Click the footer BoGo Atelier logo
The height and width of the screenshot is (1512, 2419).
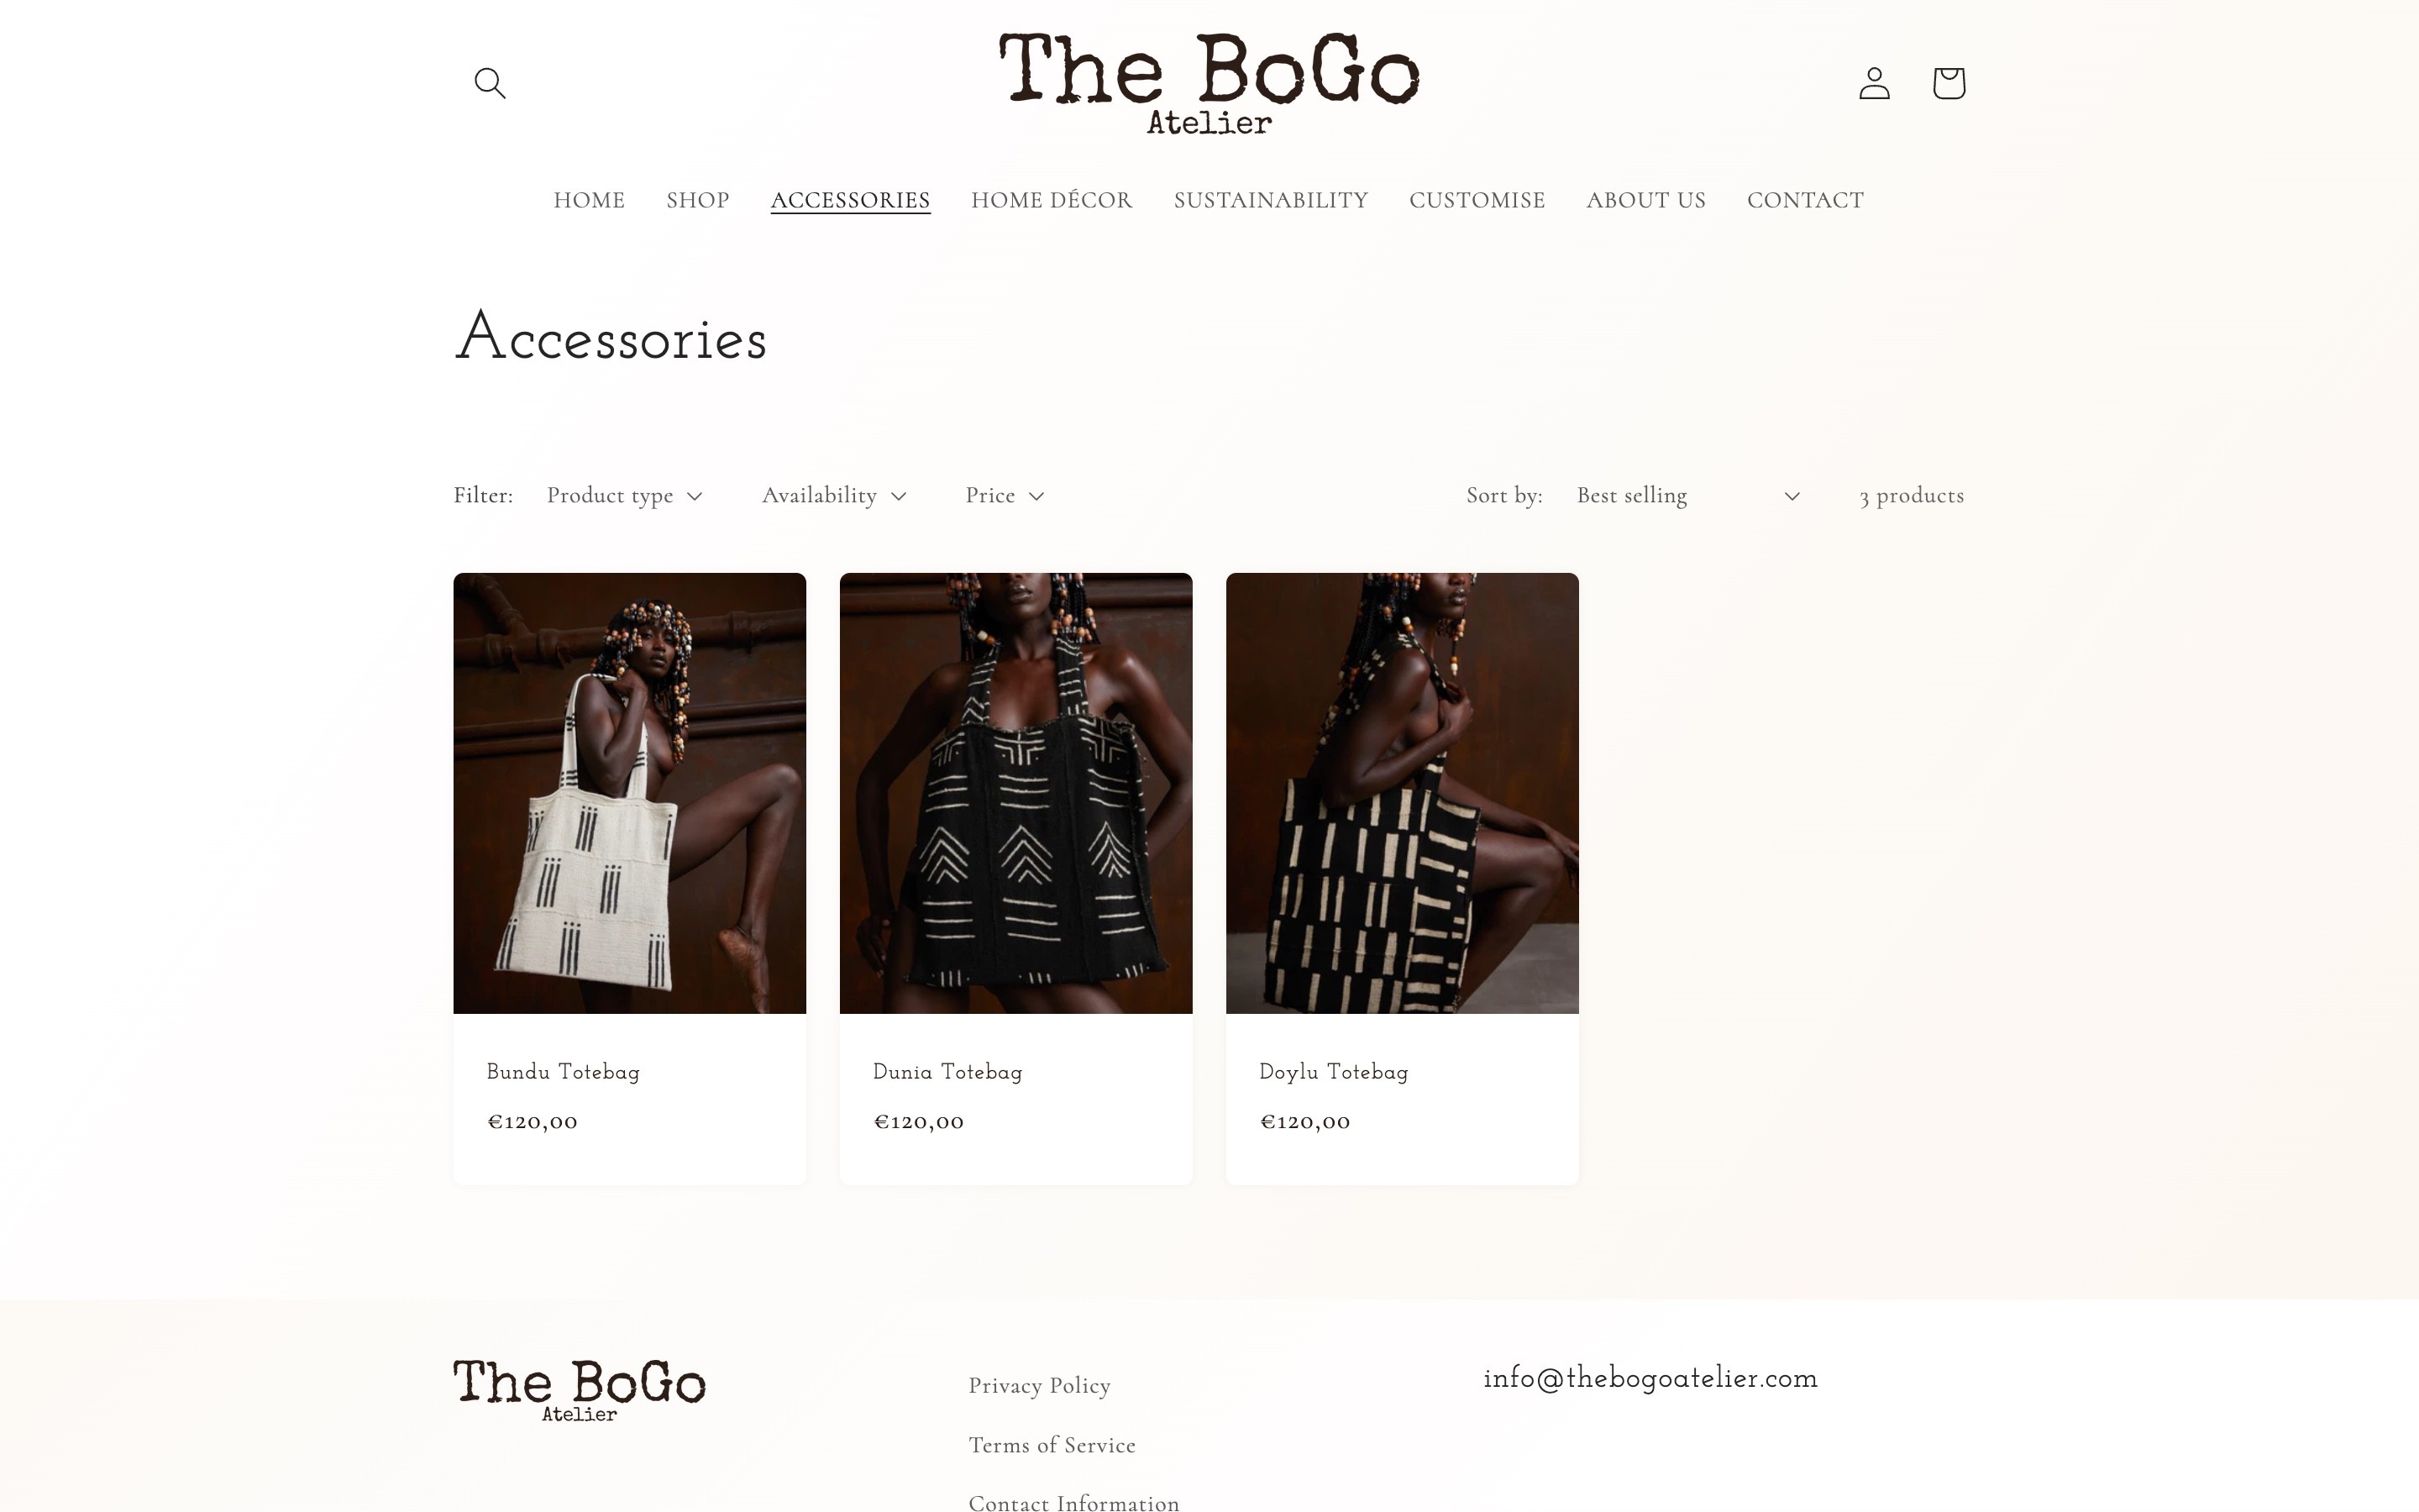[x=580, y=1390]
